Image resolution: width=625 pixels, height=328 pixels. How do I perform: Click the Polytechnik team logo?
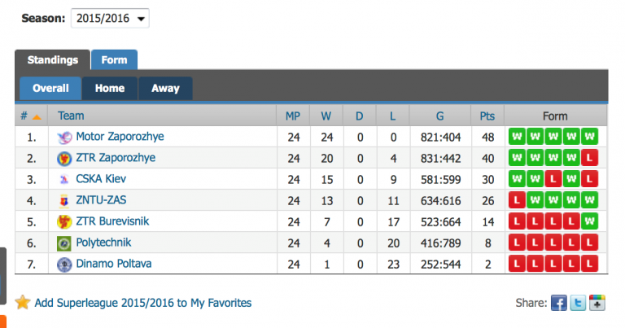[x=64, y=243]
